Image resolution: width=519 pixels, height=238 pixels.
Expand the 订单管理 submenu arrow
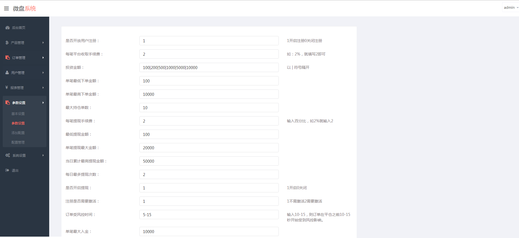43,58
